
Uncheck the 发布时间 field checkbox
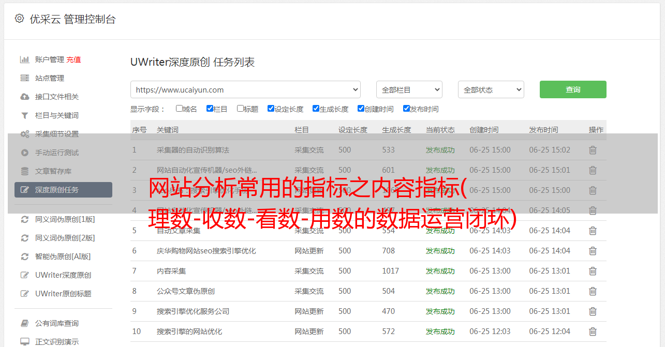point(406,109)
